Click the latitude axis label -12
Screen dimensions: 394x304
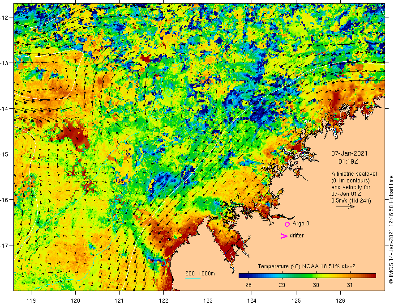coord(4,17)
